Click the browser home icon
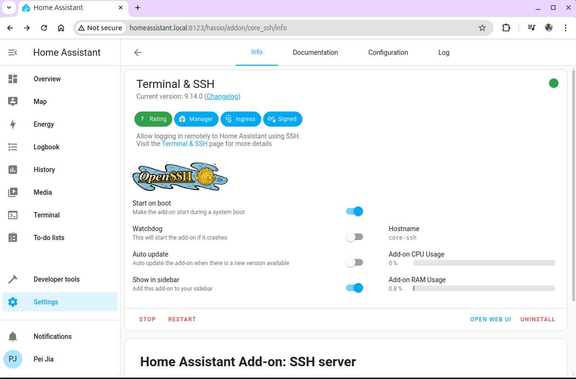Image resolution: width=576 pixels, height=379 pixels. click(x=61, y=28)
